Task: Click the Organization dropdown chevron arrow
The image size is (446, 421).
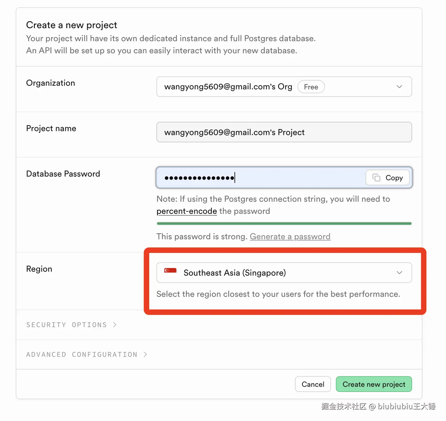Action: pyautogui.click(x=399, y=87)
